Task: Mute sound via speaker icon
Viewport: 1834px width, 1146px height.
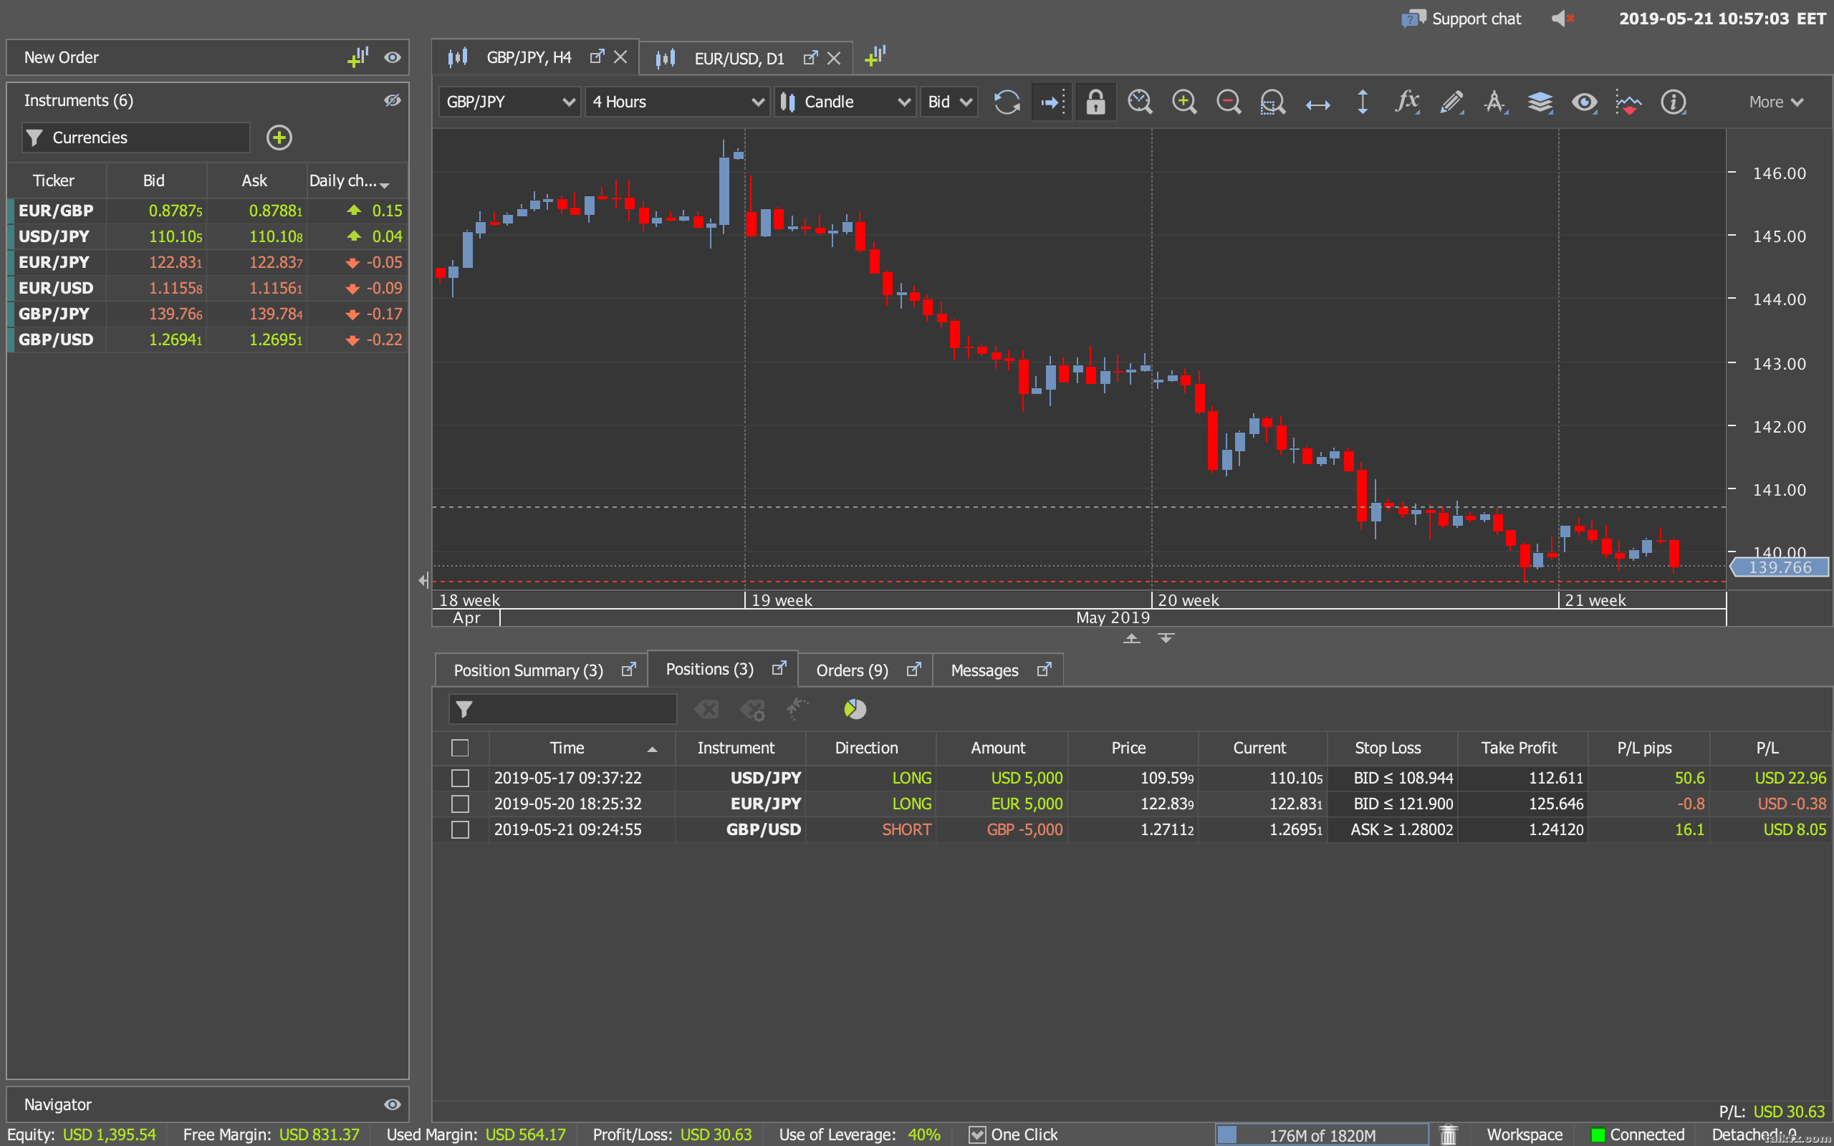Action: point(1562,18)
